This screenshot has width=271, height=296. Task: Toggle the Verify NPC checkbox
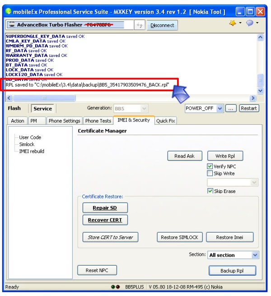[210, 166]
